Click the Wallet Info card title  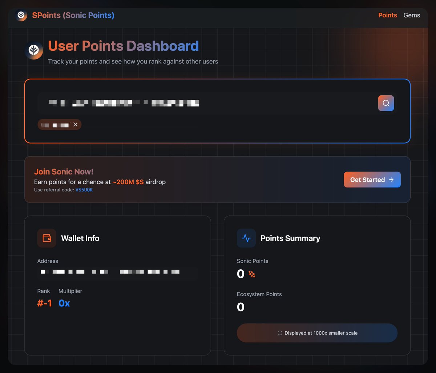click(80, 238)
